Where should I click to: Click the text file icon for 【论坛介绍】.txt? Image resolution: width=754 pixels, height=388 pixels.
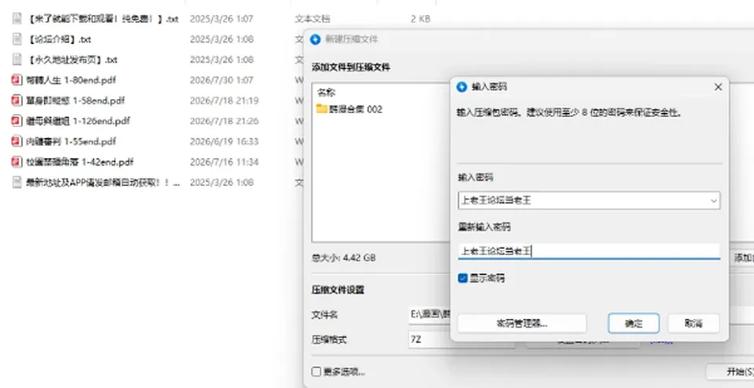[x=16, y=39]
